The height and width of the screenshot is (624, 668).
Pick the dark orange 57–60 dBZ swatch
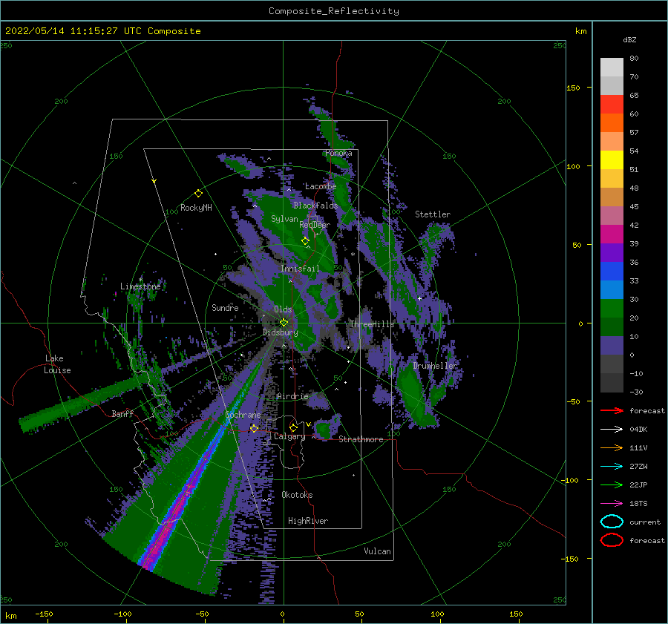tap(612, 122)
